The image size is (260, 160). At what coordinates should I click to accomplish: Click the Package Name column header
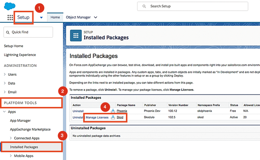[126, 105]
